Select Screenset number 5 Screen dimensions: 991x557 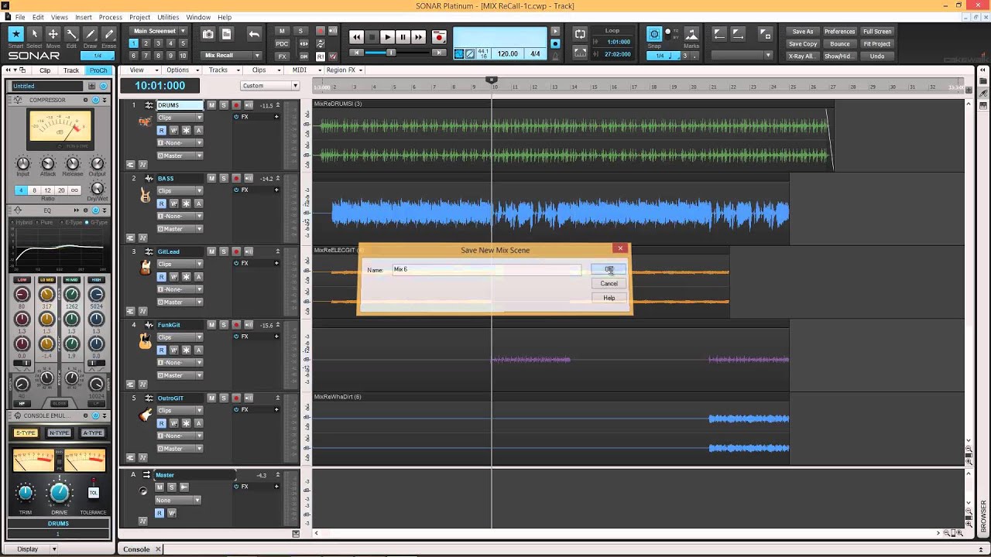pos(183,44)
